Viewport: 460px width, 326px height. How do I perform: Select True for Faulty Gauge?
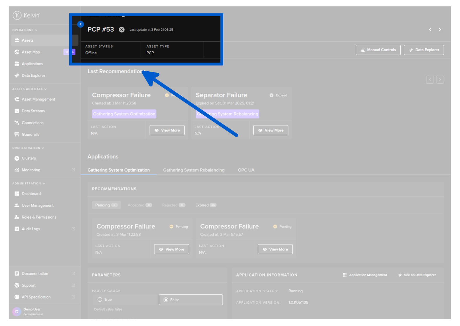[100, 300]
